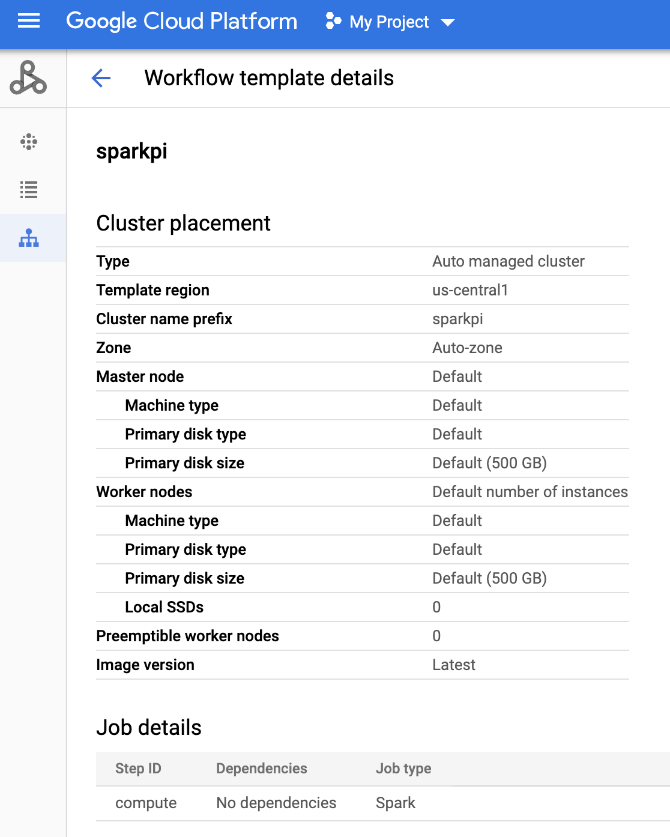Click the Job type column header
The image size is (670, 837).
pos(403,769)
